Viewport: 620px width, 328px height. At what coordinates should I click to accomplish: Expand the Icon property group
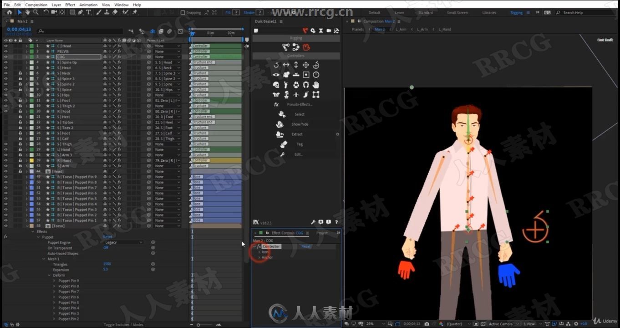(259, 252)
